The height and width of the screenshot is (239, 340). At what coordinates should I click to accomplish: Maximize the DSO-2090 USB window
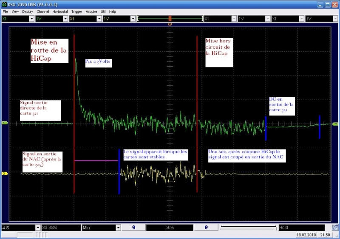click(328, 5)
